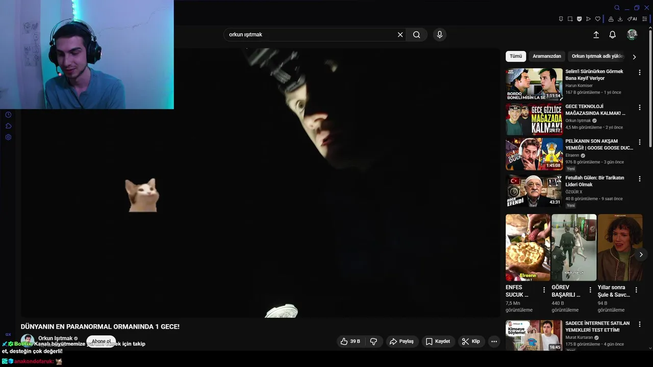The image size is (653, 367).
Task: Open Elraenn channel name under Pelikan video
Action: 572,155
